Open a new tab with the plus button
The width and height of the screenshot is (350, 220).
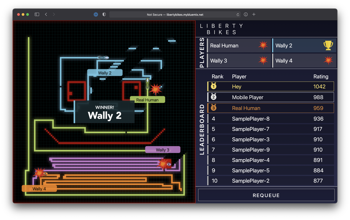pos(254,14)
